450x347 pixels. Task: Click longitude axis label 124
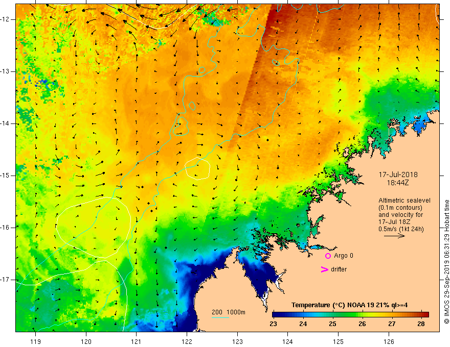coord(287,341)
